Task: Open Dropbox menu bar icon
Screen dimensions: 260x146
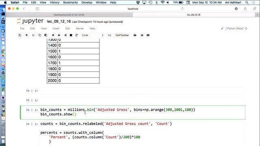Action: pyautogui.click(x=138, y=2)
